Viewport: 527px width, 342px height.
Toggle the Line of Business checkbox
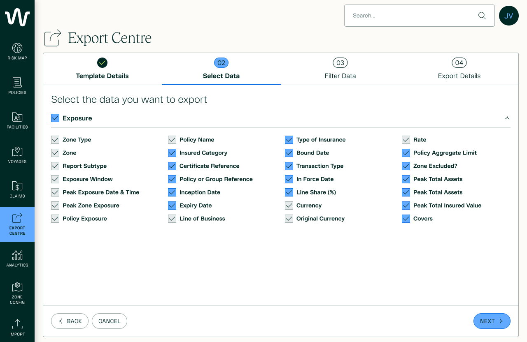pos(172,219)
